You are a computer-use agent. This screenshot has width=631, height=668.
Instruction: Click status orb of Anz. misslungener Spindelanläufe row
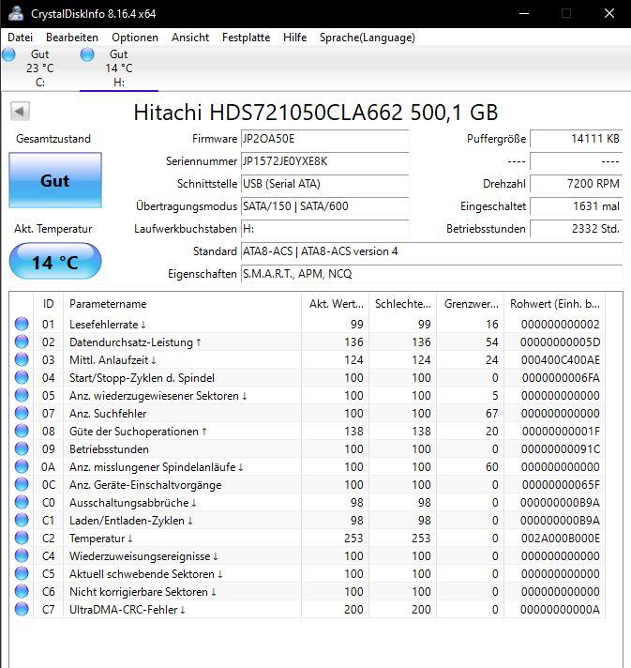(x=22, y=467)
